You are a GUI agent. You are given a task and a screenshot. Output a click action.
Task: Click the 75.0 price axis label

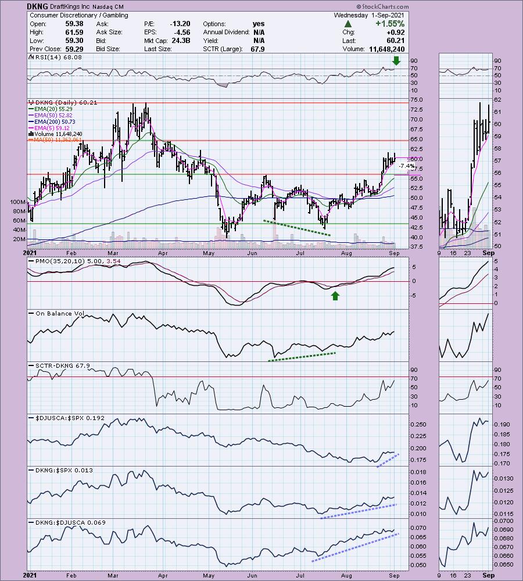pos(417,100)
